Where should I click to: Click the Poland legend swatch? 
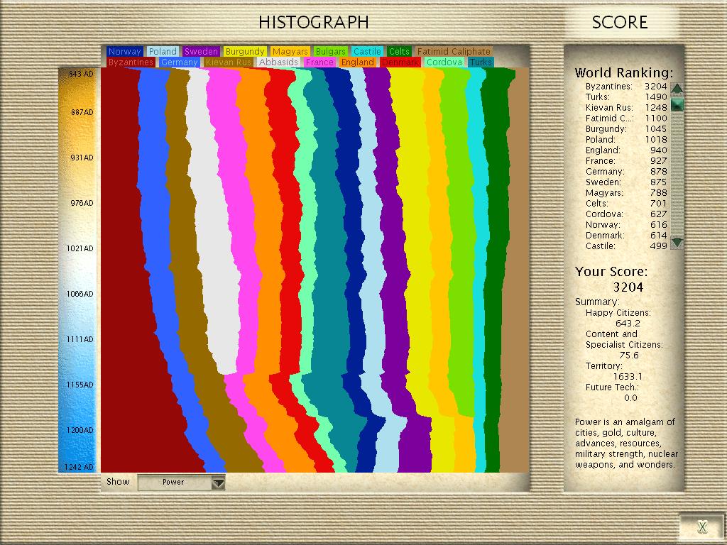click(163, 51)
